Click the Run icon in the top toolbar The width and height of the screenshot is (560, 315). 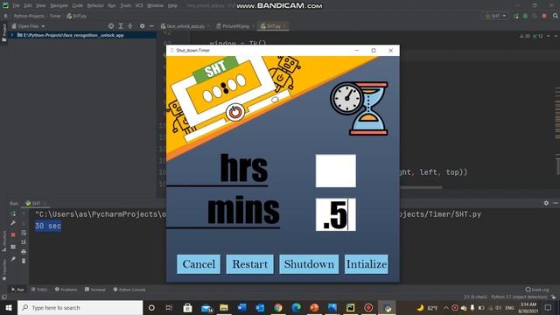point(516,16)
